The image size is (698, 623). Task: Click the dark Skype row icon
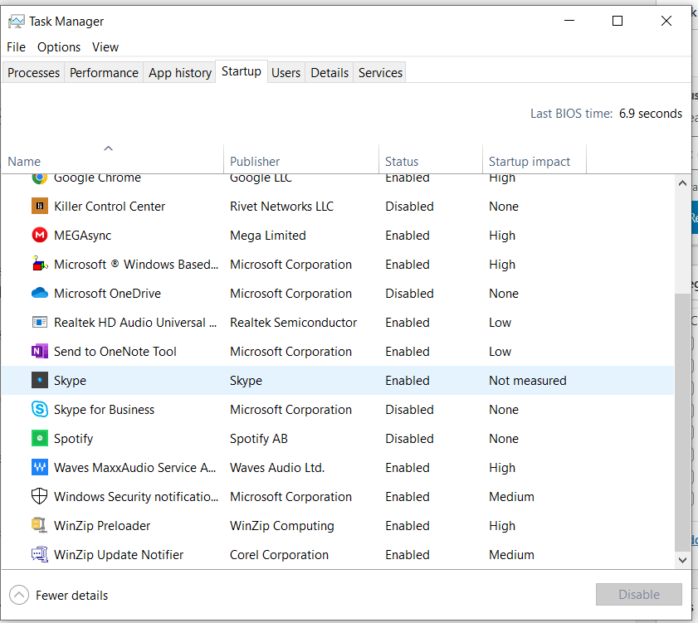pos(40,380)
